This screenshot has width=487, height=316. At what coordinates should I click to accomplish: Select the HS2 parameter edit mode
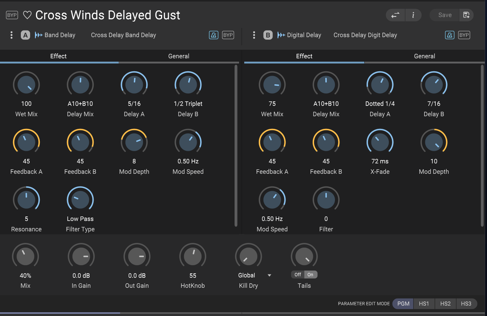445,304
